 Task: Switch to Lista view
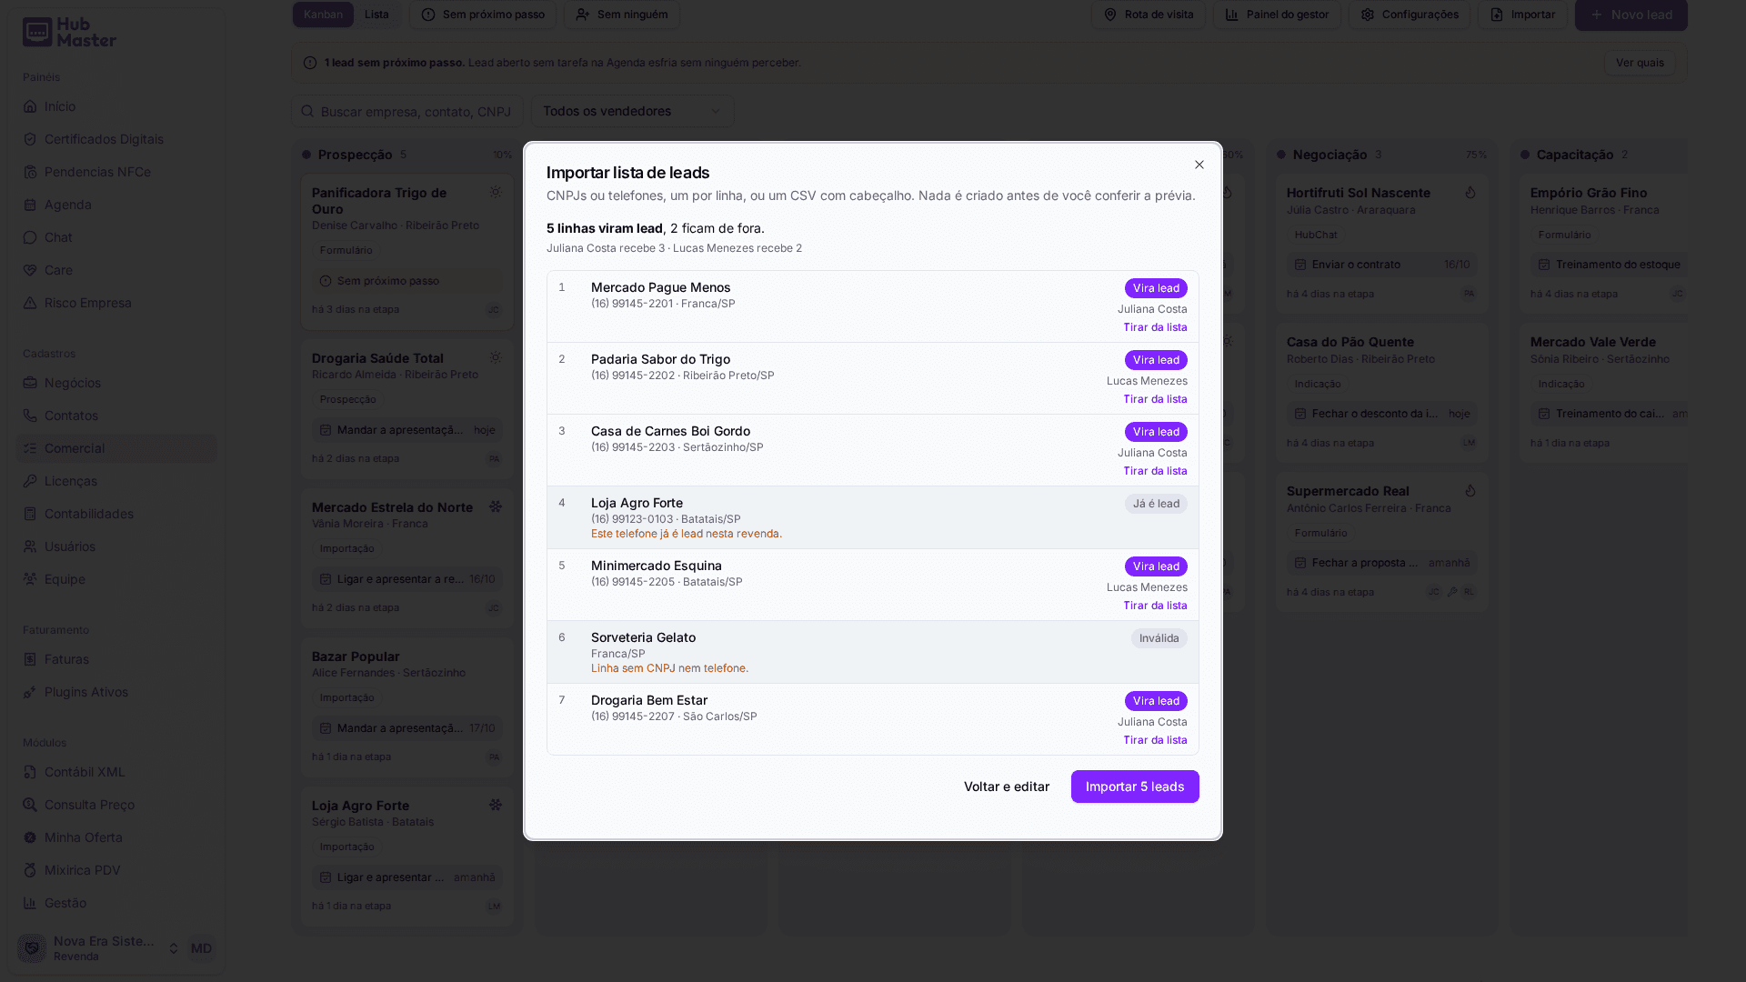point(376,15)
